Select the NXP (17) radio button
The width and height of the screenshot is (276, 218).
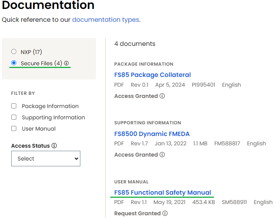(x=14, y=52)
